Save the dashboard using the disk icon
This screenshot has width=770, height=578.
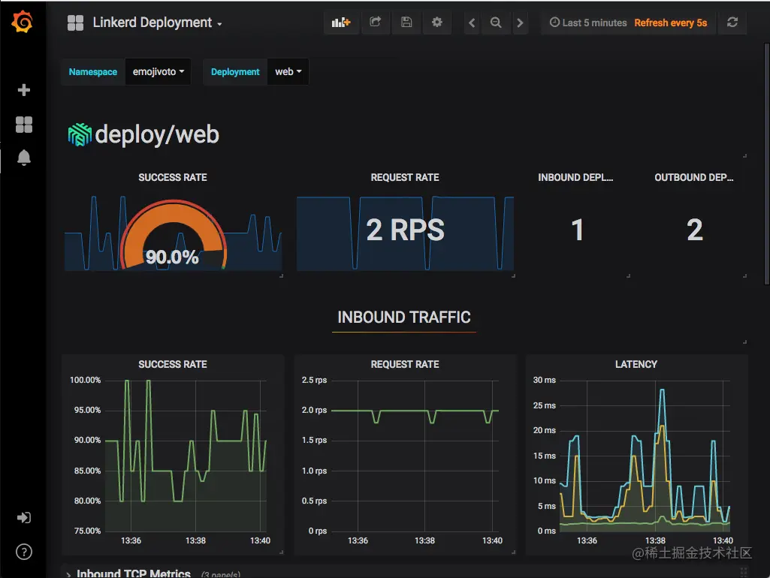[x=406, y=23]
